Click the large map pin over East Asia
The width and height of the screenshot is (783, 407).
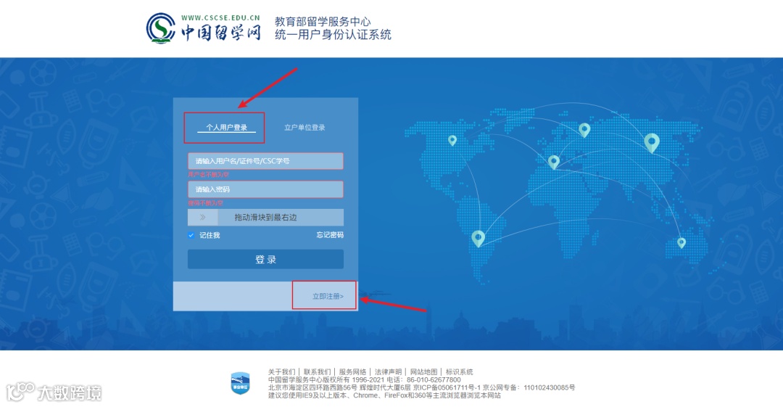tap(652, 143)
